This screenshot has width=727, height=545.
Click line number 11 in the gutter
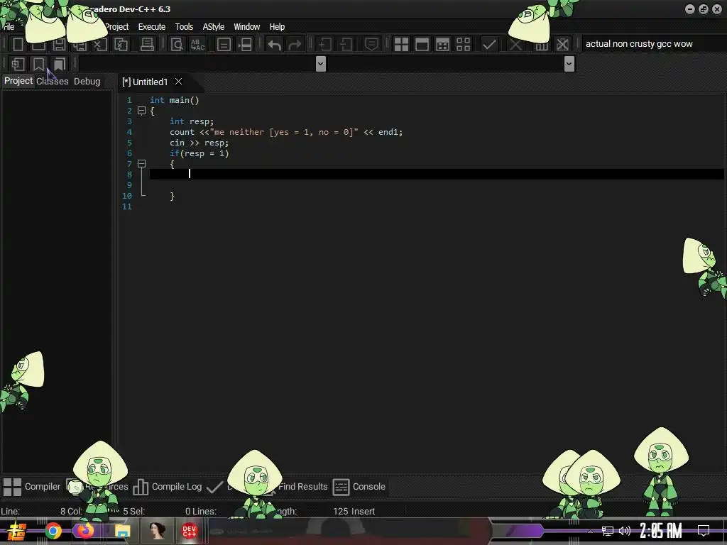click(x=127, y=207)
